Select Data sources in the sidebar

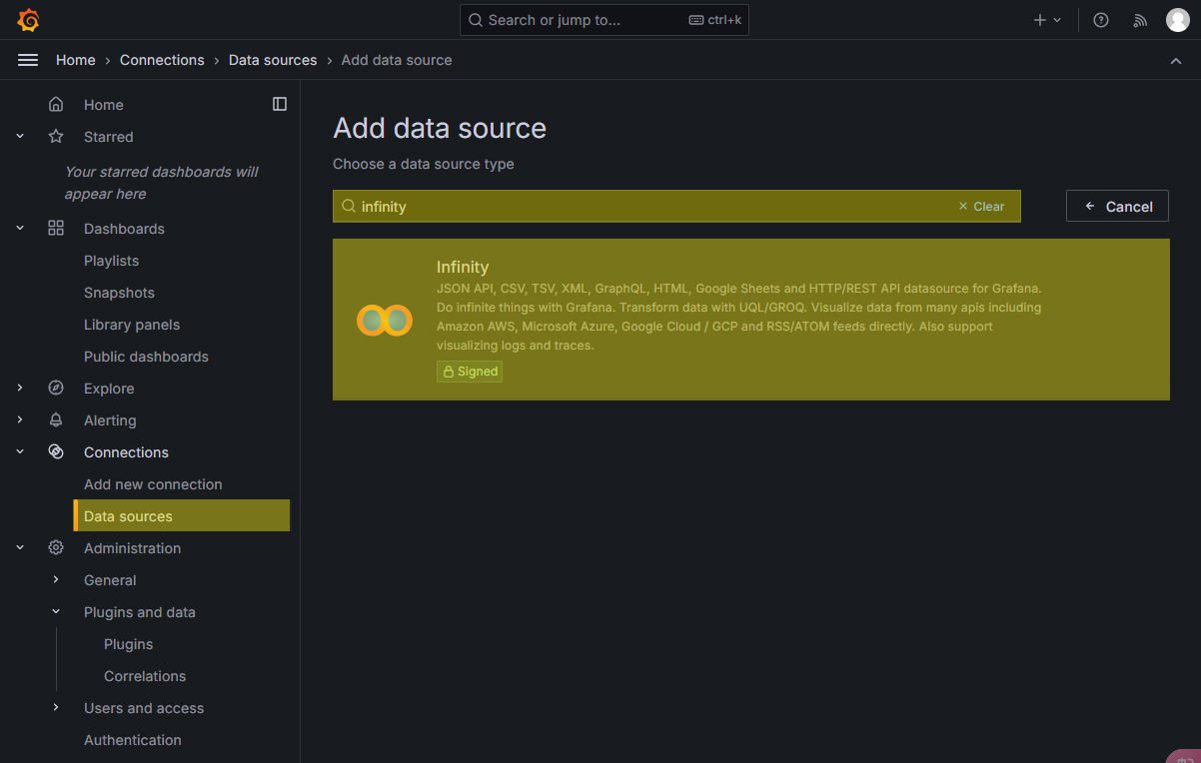click(182, 515)
